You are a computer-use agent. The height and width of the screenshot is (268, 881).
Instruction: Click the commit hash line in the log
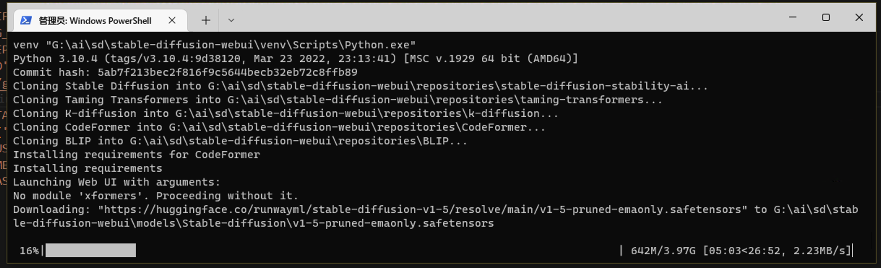tap(184, 72)
